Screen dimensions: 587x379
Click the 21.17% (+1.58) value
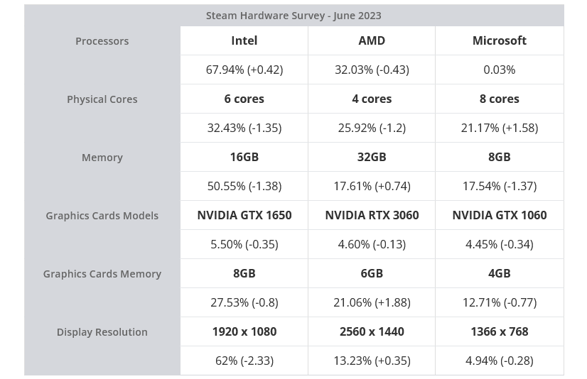pyautogui.click(x=500, y=128)
